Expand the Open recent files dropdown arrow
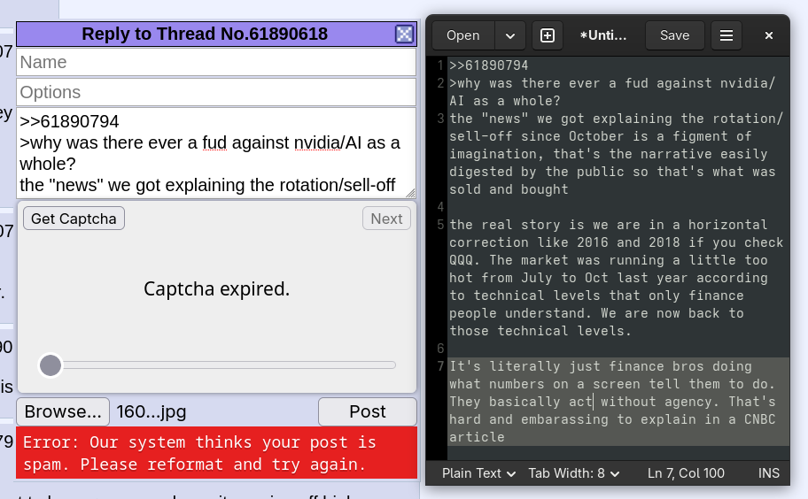This screenshot has width=808, height=499. click(510, 35)
